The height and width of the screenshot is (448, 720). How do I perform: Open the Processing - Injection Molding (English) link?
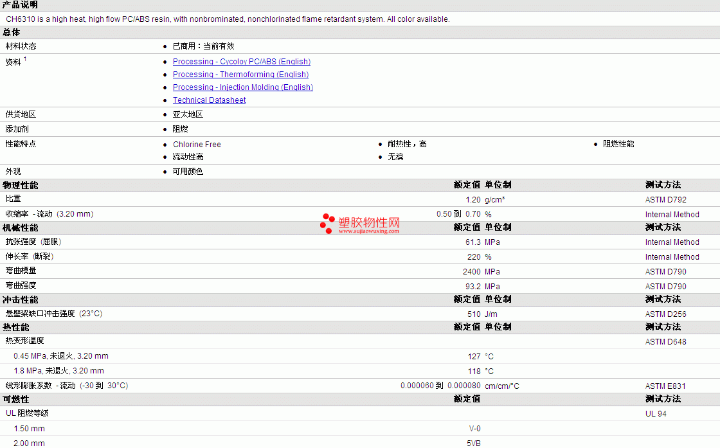tap(243, 87)
